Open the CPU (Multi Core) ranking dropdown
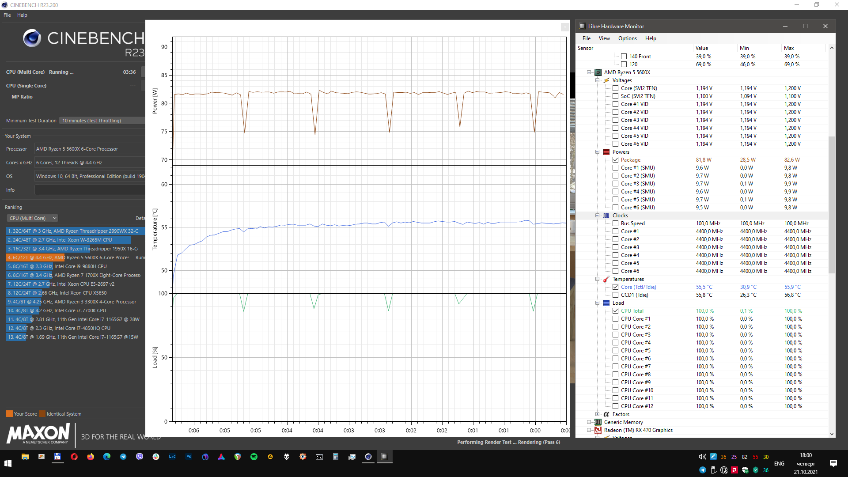 coord(33,218)
